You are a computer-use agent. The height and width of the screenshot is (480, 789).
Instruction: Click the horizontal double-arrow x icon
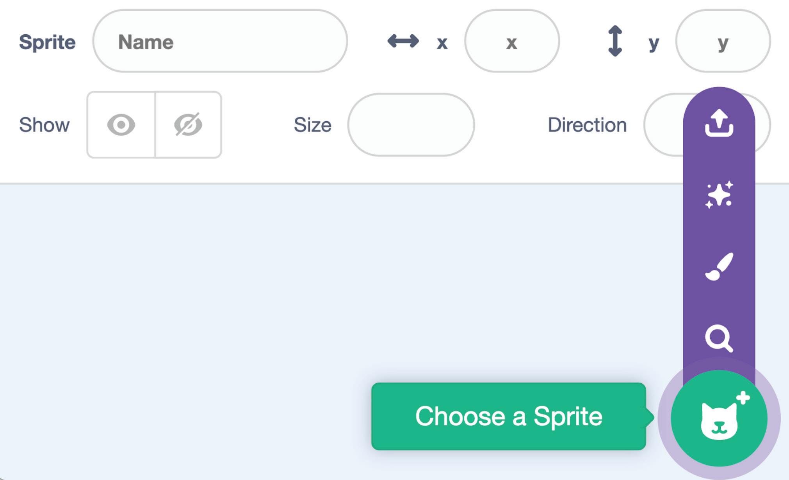pos(403,41)
